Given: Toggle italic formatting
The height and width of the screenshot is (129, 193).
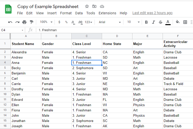Looking at the screenshot, I should (153, 22).
